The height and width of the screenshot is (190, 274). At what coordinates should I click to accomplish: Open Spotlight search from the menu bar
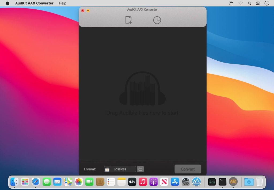(x=249, y=3)
